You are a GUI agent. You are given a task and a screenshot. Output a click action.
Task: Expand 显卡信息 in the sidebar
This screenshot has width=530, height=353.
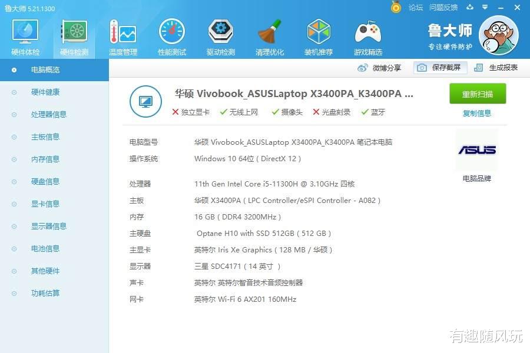pyautogui.click(x=46, y=204)
